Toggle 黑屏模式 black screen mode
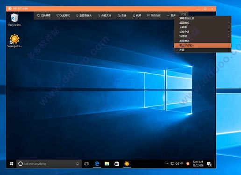Screen dimensions: 241x175 202,41
